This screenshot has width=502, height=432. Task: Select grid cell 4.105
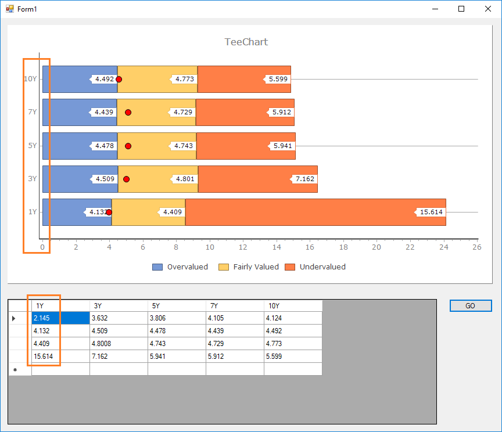click(235, 318)
